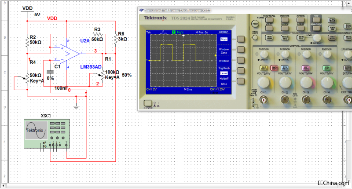The image size is (352, 189).
Task: Click the round PRINT button
Action: (255, 24)
